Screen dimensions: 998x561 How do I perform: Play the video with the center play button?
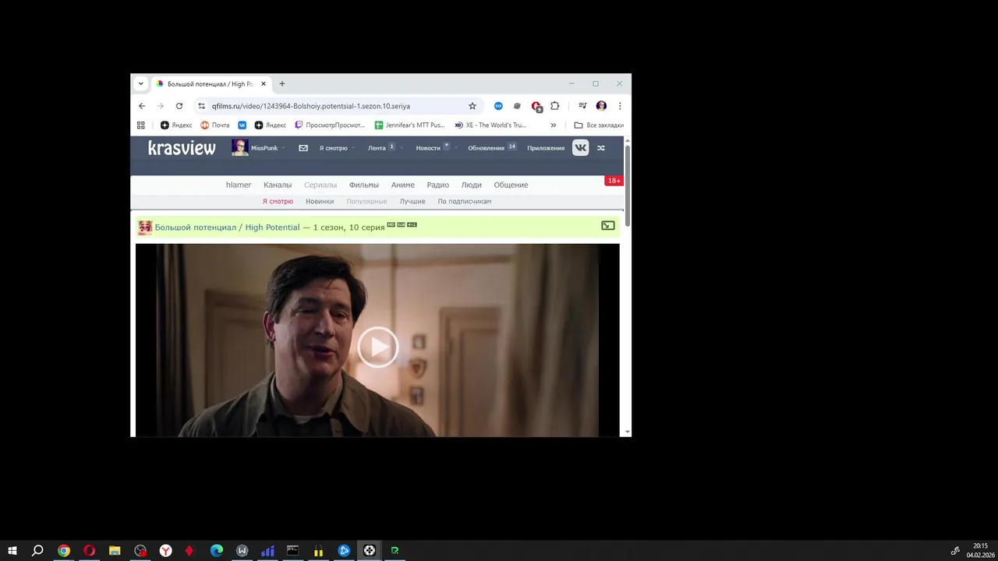[377, 347]
